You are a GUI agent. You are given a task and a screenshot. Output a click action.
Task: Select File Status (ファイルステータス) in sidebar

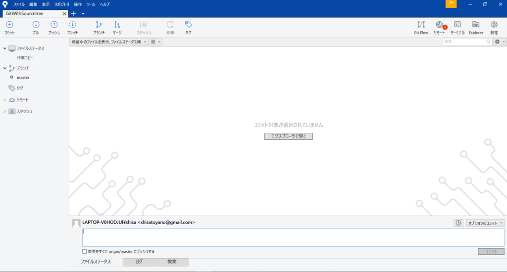pos(30,48)
